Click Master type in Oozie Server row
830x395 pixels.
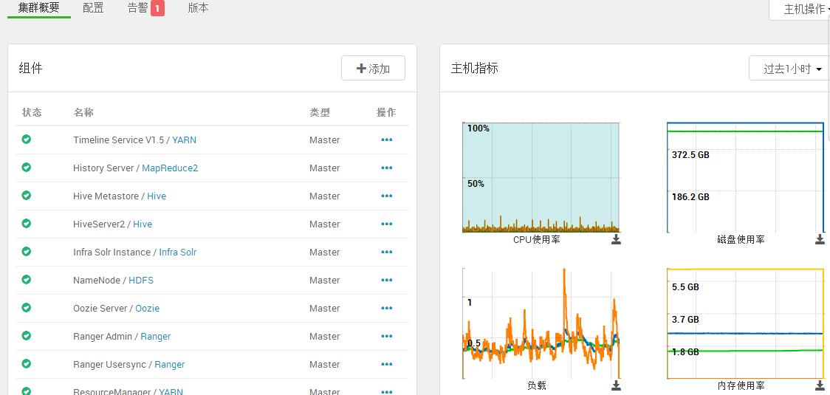point(324,308)
